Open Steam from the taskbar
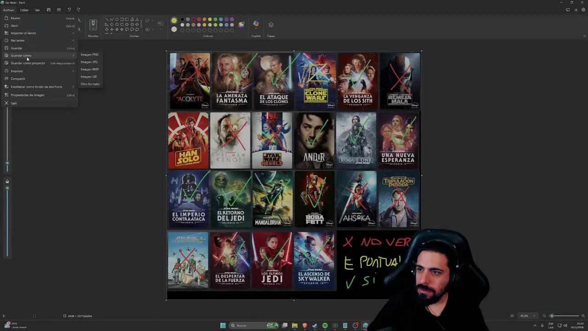588x331 pixels. coord(315,325)
